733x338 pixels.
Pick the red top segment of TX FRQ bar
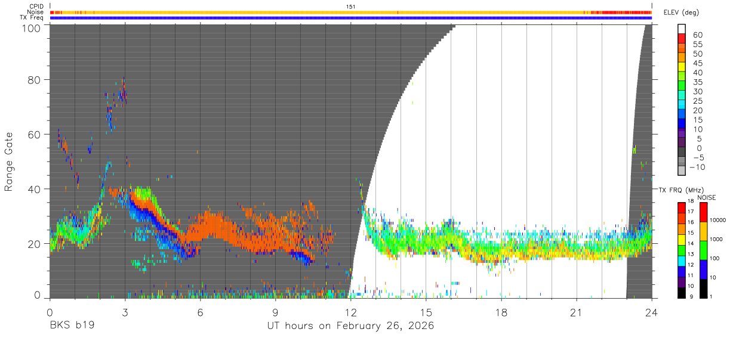682,207
